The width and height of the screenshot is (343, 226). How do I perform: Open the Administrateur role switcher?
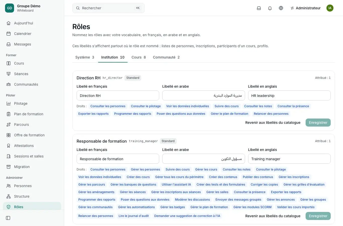coord(306,8)
